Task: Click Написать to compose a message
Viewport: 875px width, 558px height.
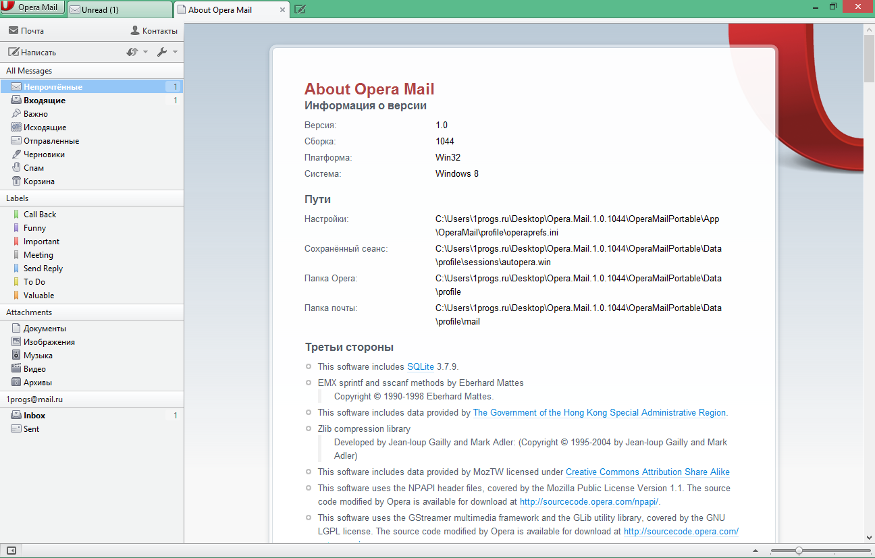Action: click(x=32, y=52)
